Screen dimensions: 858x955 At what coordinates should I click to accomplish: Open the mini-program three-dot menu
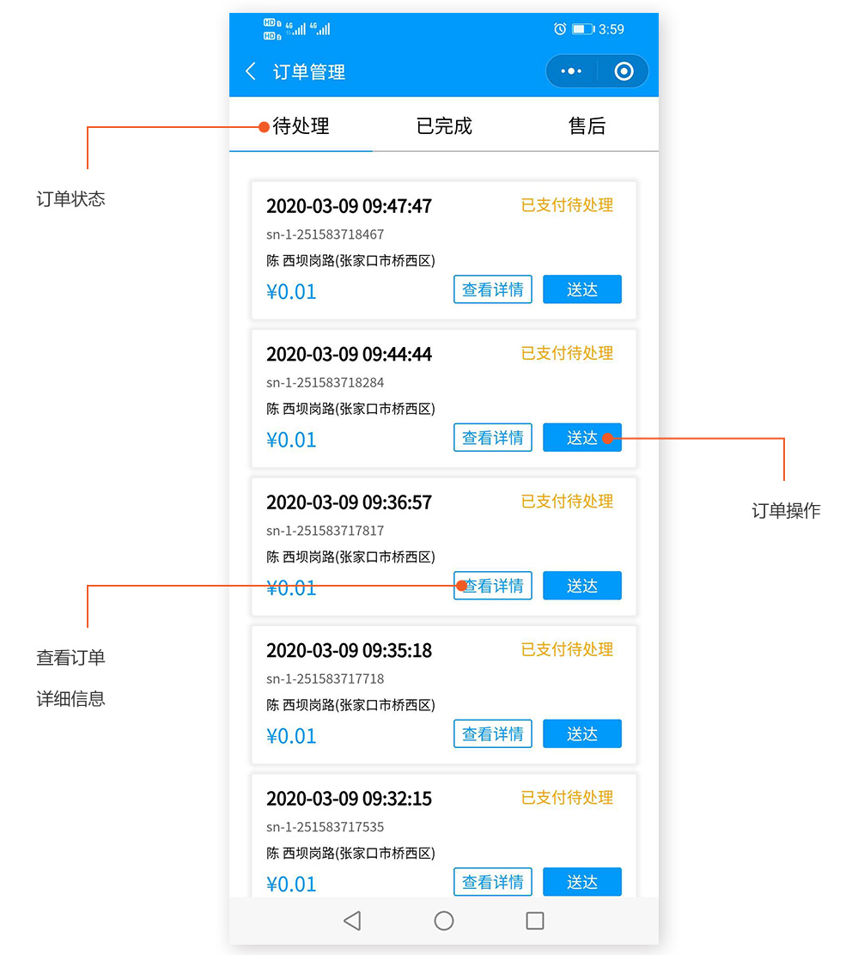tap(571, 71)
